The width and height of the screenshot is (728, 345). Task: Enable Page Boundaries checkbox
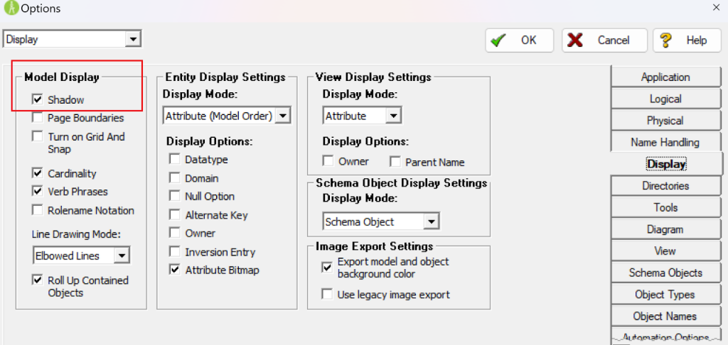tap(38, 118)
